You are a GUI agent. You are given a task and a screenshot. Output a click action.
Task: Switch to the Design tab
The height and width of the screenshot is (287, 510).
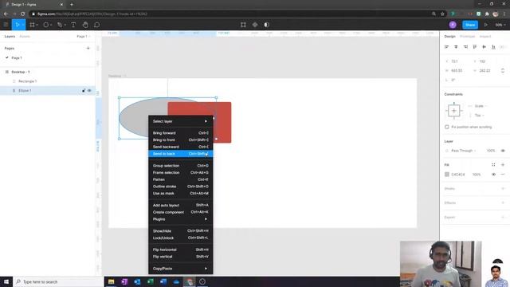pyautogui.click(x=449, y=37)
